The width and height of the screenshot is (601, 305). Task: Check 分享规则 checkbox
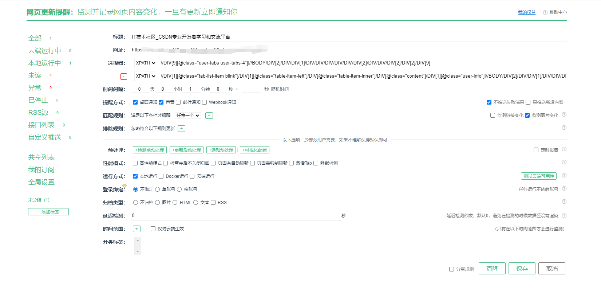[x=451, y=269]
